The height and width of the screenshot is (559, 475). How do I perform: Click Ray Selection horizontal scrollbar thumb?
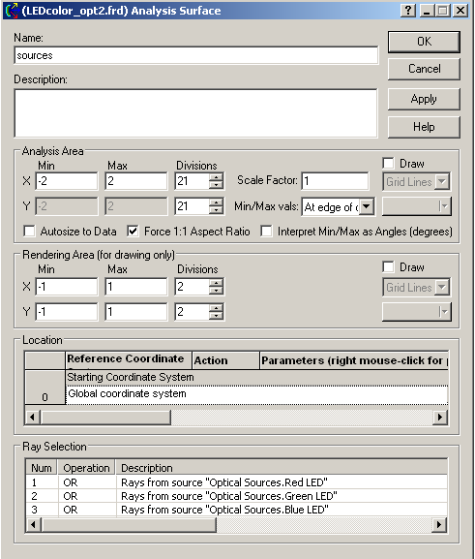(129, 525)
